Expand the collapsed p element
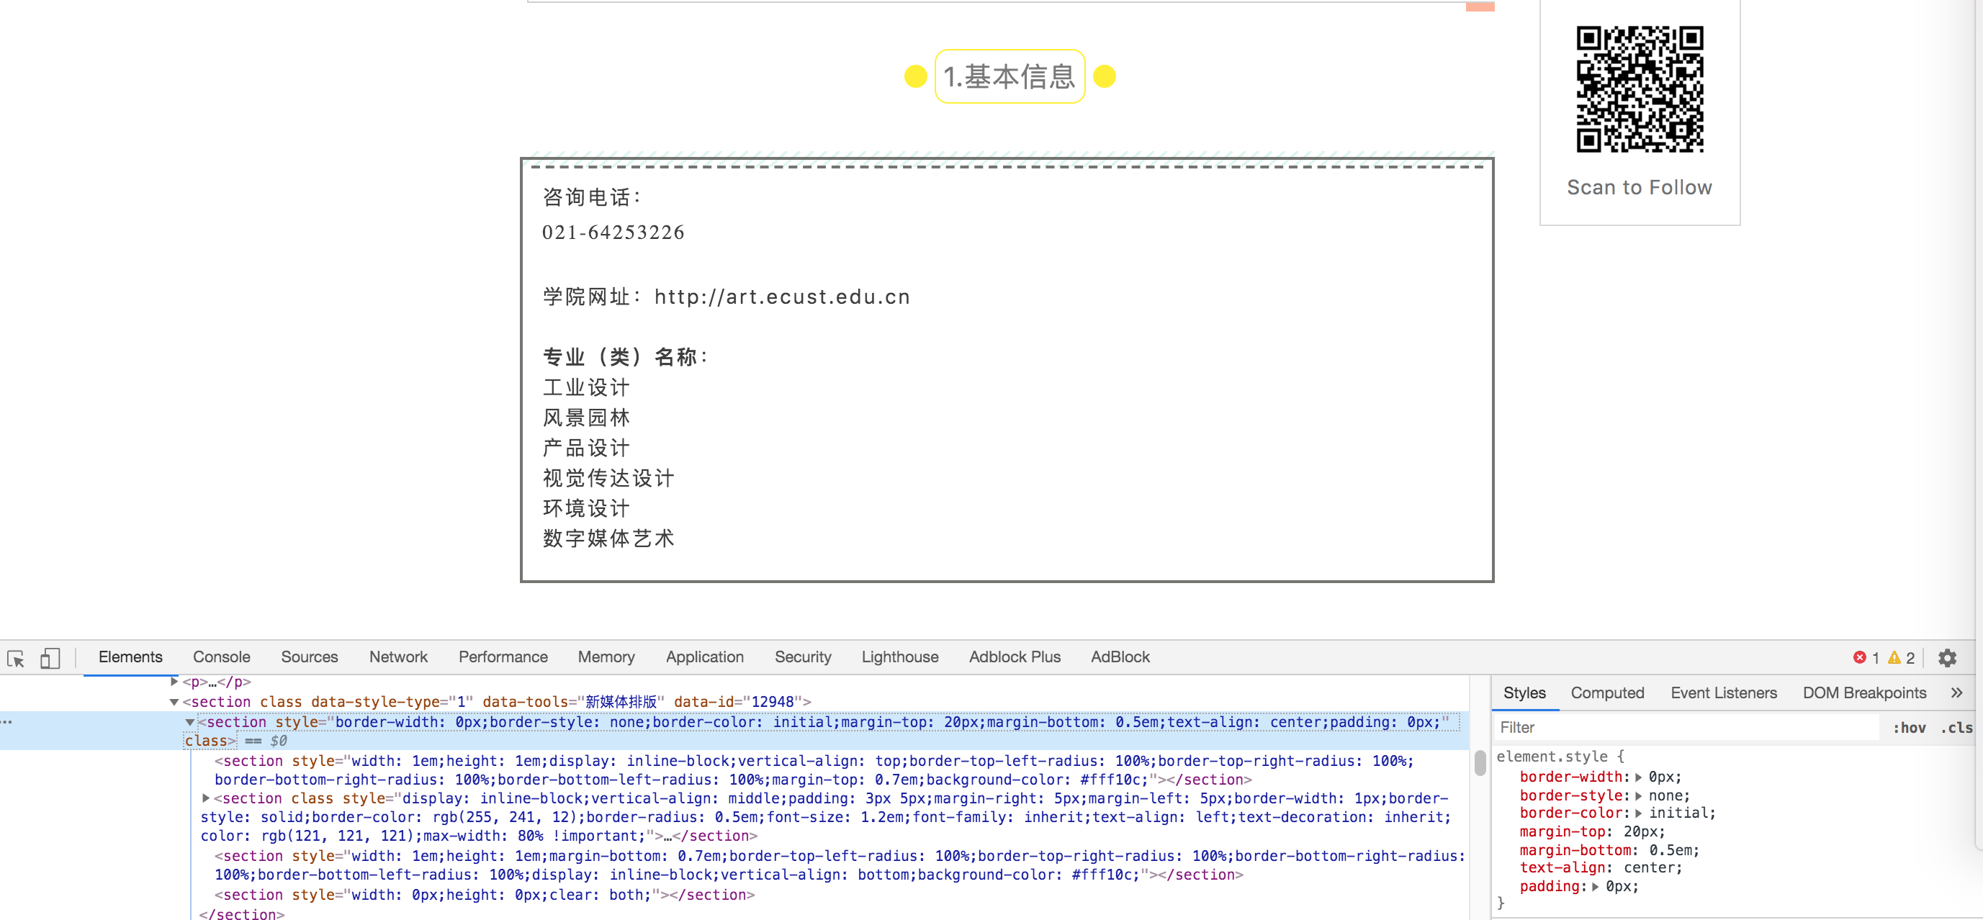The width and height of the screenshot is (1983, 920). coord(175,681)
